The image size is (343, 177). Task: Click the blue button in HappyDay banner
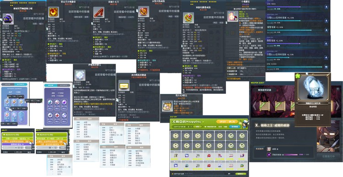point(235,127)
